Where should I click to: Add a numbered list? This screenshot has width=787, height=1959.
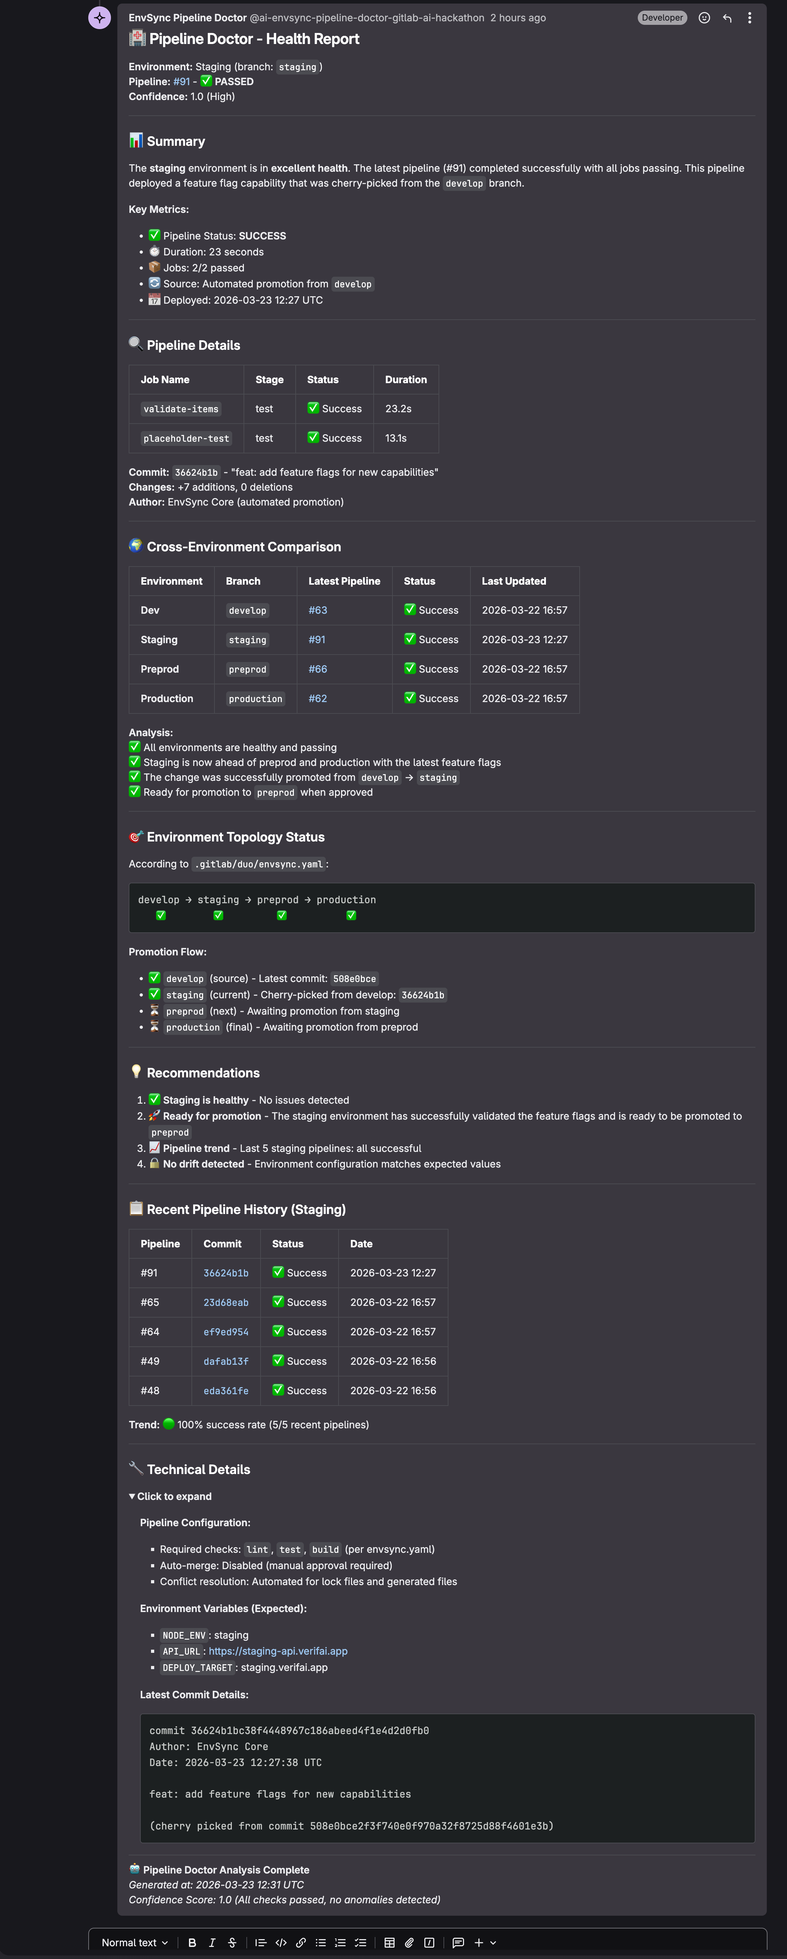pos(340,1942)
